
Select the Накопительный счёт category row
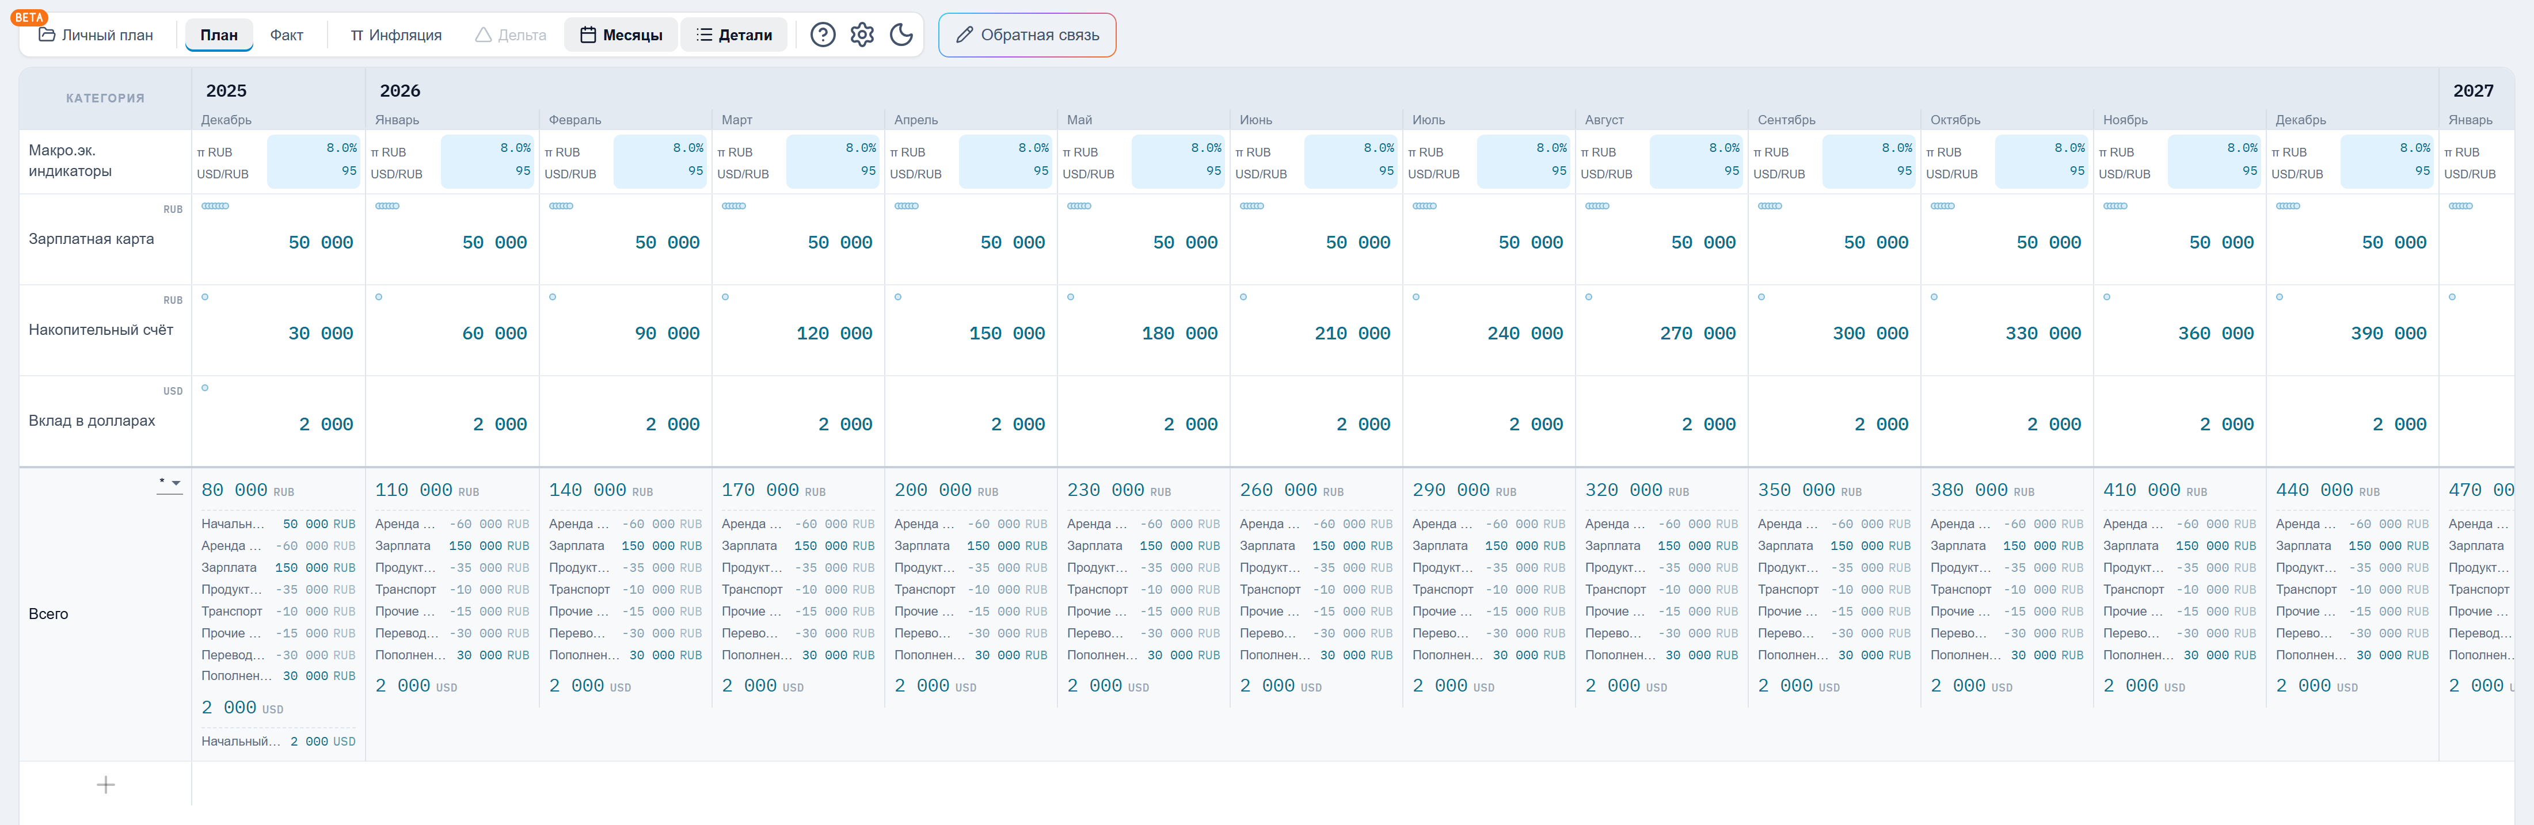pos(105,330)
